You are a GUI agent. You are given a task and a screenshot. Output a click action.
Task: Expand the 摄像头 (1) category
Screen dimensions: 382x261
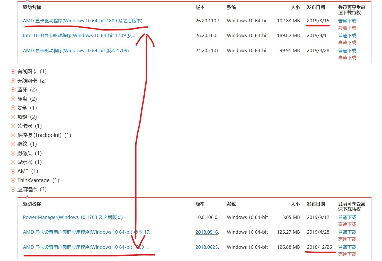tap(13, 153)
